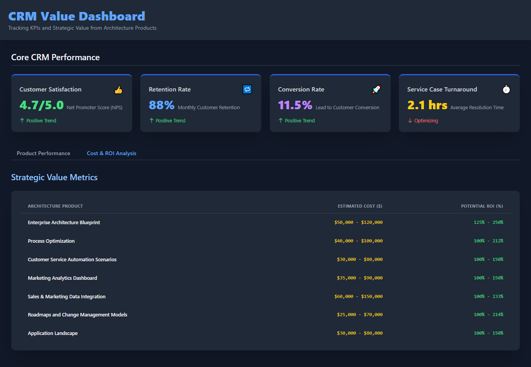This screenshot has height=367, width=531.
Task: Click the red down arrow beside Optimizing
Action: (x=410, y=121)
